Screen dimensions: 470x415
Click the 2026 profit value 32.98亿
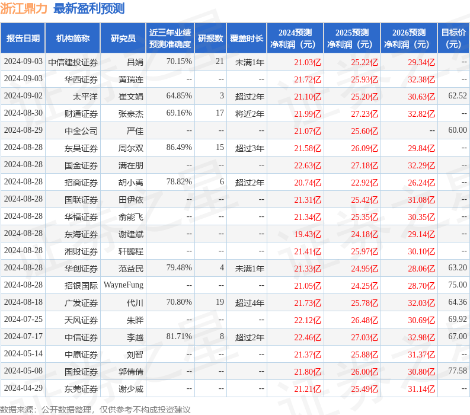421,337
